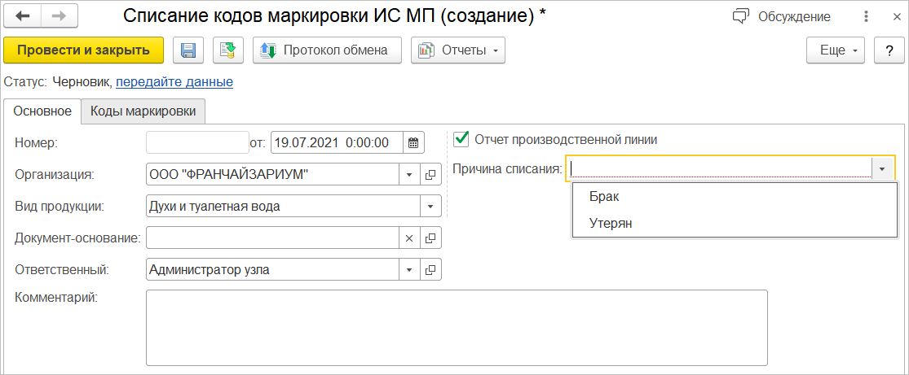
Task: Save document with floppy disk icon
Action: click(x=188, y=50)
